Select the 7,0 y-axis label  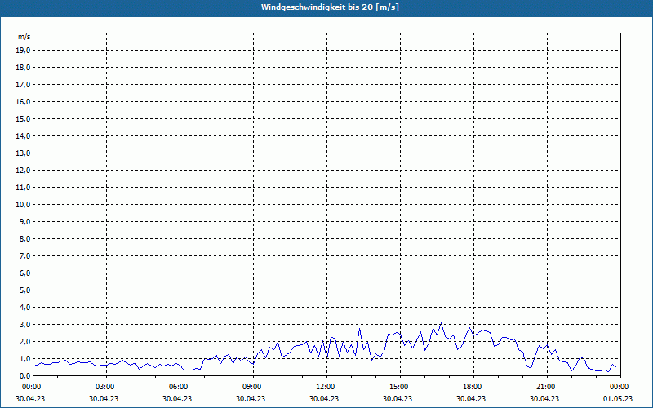pyautogui.click(x=24, y=255)
